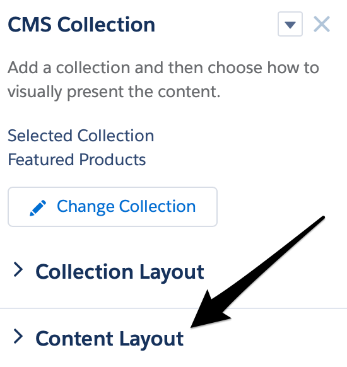
Task: Click the CMS Collection panel title
Action: (81, 25)
